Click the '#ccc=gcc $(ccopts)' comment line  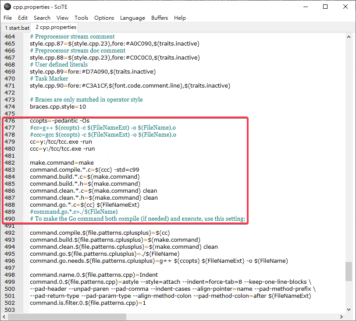[x=103, y=135]
